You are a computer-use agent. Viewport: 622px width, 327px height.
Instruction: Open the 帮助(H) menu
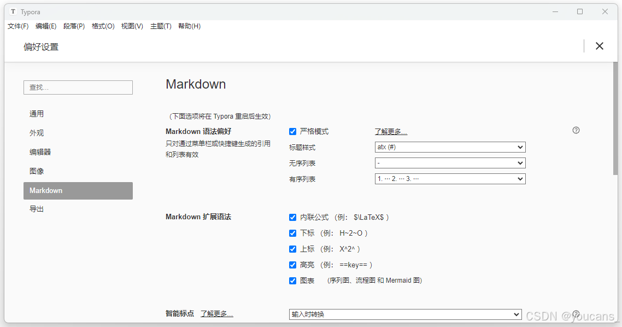190,26
